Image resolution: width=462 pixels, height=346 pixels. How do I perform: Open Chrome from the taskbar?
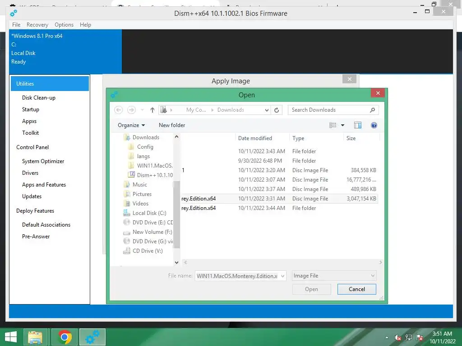(x=65, y=337)
